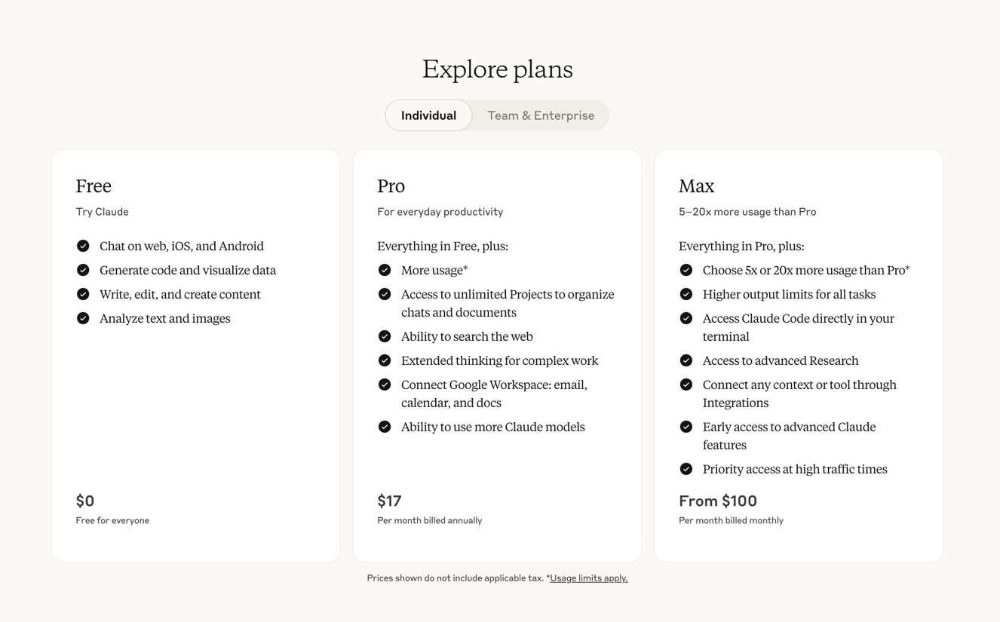Click checkmark icon beside "Priority access at high traffic times"

coord(686,469)
